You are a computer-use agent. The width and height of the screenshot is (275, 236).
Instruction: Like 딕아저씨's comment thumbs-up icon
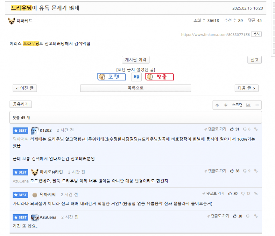(x=230, y=194)
